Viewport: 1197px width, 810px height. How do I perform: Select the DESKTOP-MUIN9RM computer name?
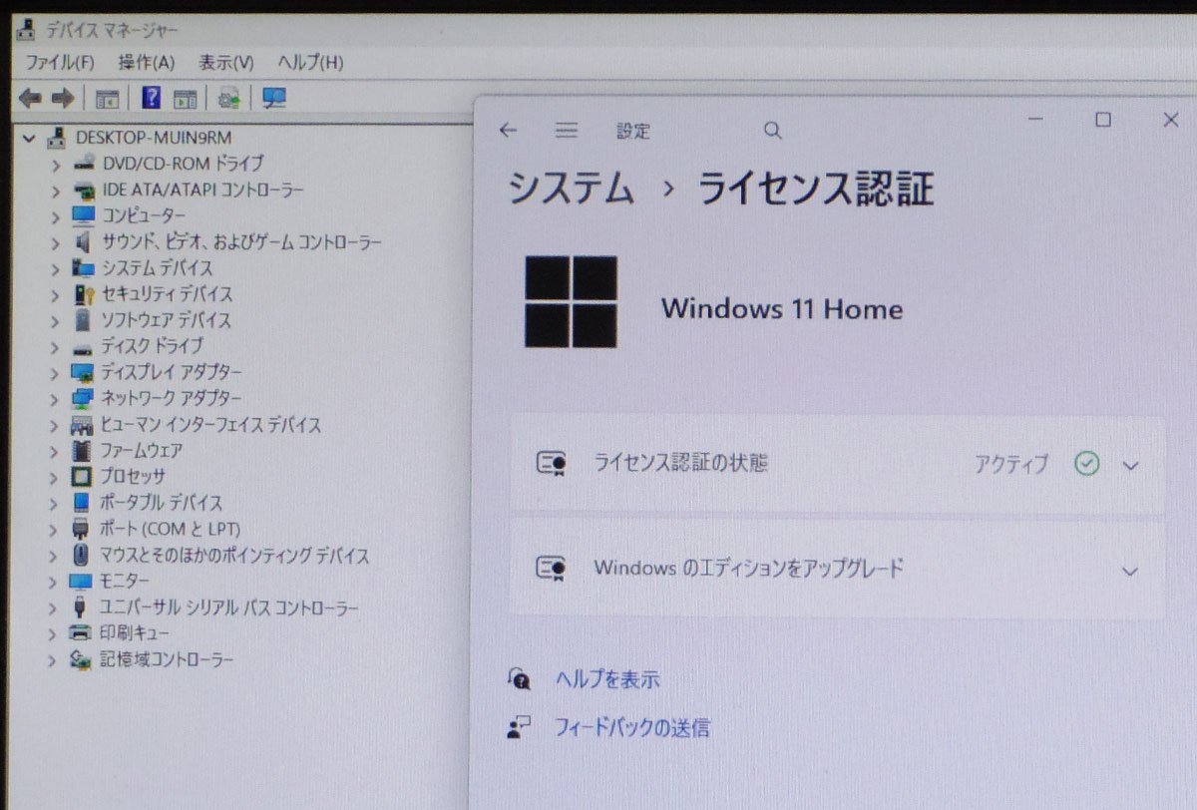[153, 138]
